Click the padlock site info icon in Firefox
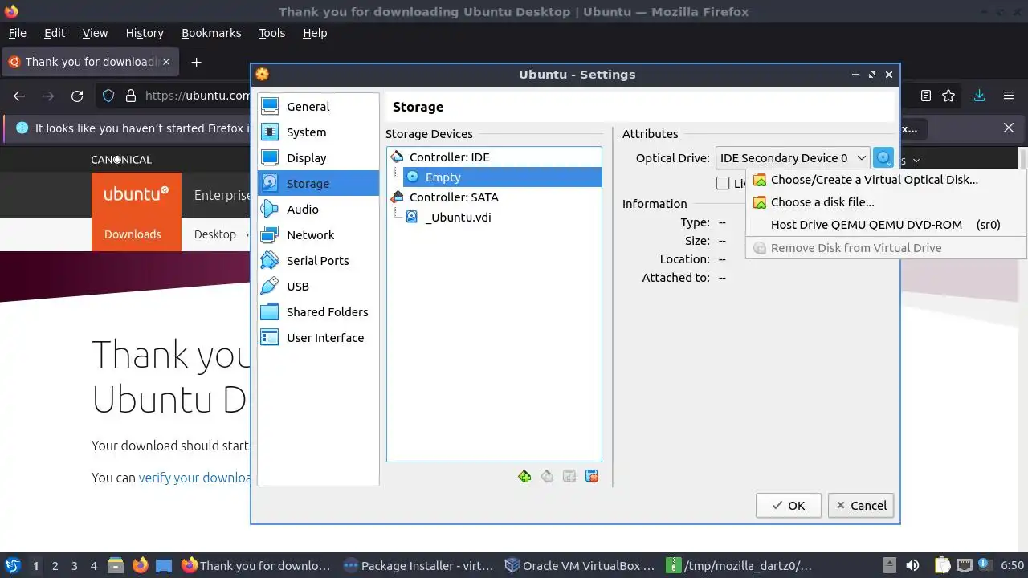The width and height of the screenshot is (1028, 578). point(131,96)
